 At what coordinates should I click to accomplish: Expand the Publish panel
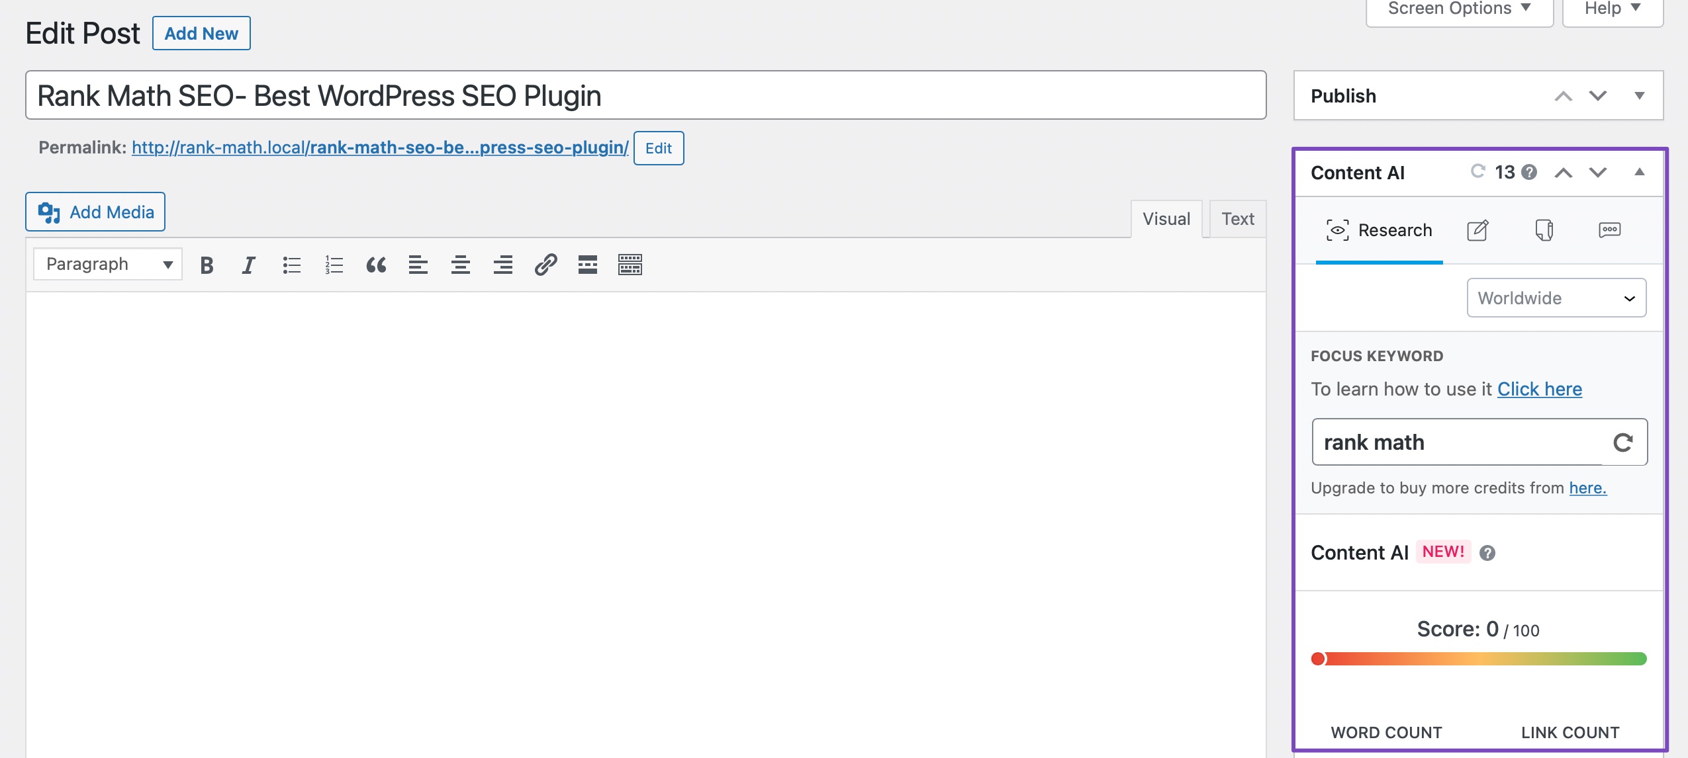pos(1640,96)
